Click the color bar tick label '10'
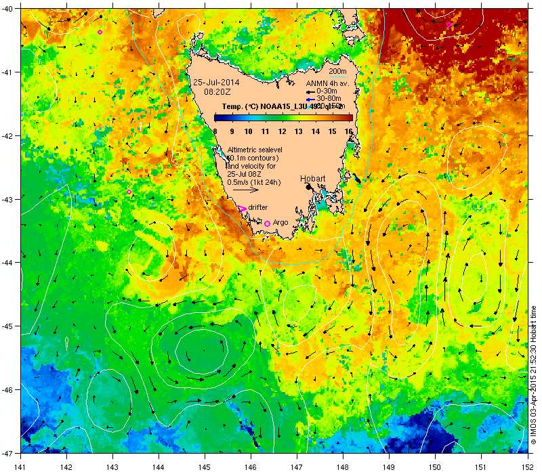542x474 pixels. click(x=248, y=131)
